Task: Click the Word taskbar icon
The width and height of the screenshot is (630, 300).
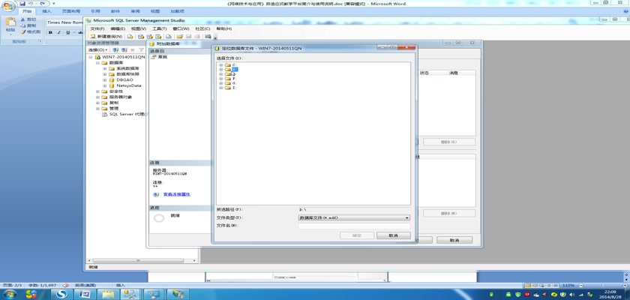Action: pos(84,294)
